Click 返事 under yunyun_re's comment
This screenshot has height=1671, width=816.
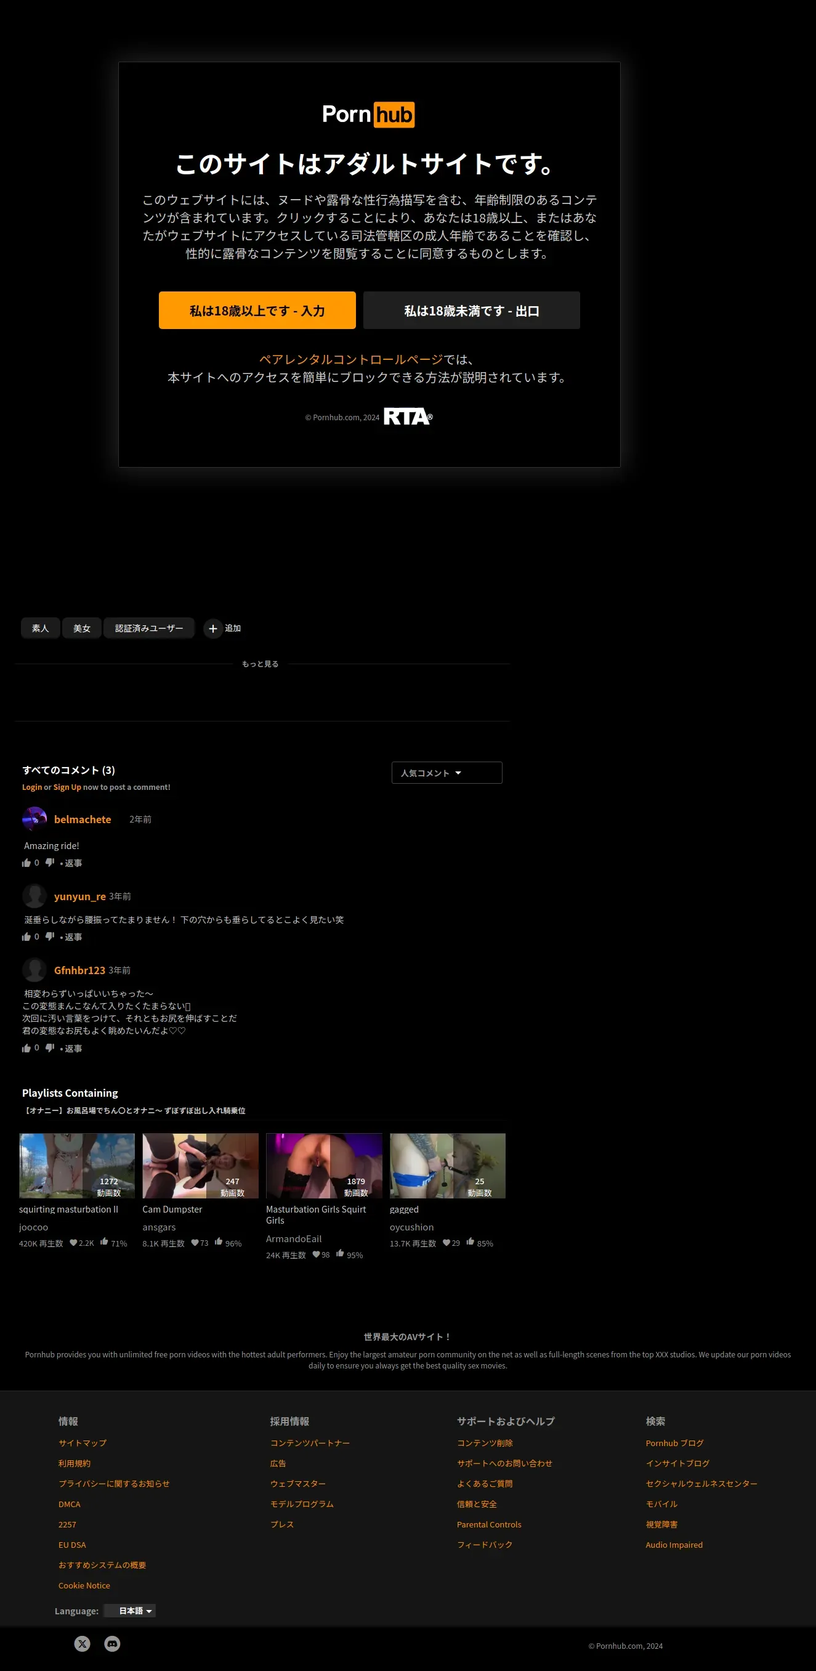tap(73, 937)
